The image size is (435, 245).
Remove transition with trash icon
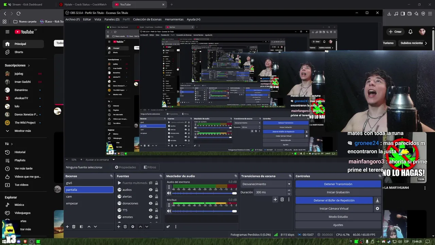[x=282, y=199]
